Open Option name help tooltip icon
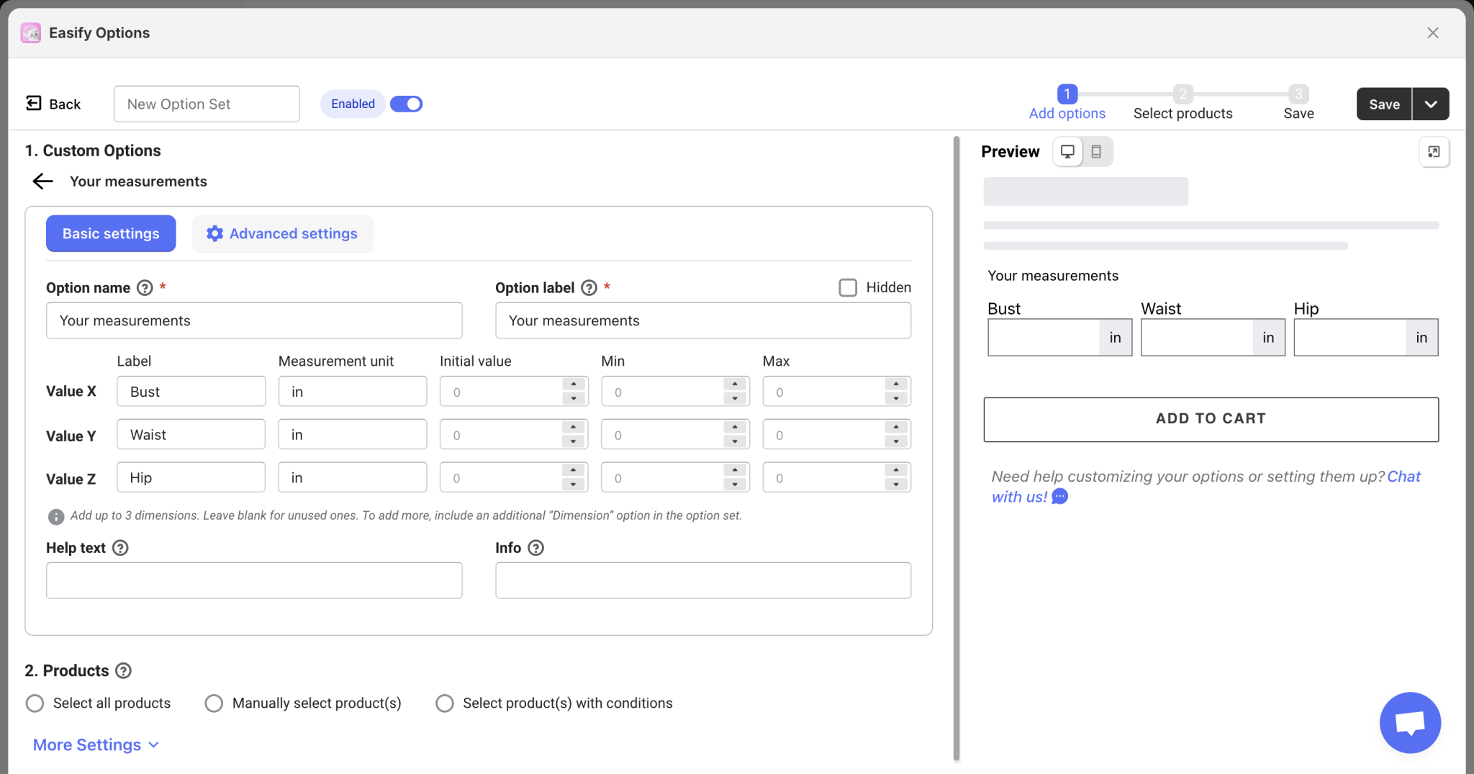 (x=145, y=288)
